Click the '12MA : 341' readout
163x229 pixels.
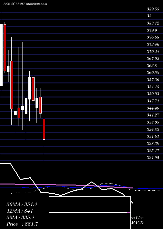(x=20, y=211)
